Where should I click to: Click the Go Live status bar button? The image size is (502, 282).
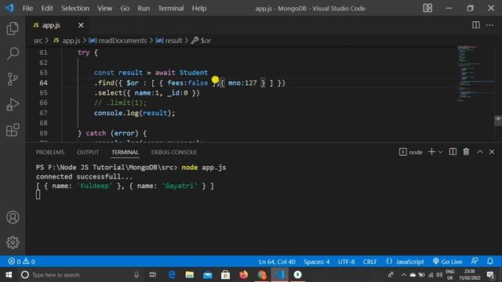[x=447, y=262]
